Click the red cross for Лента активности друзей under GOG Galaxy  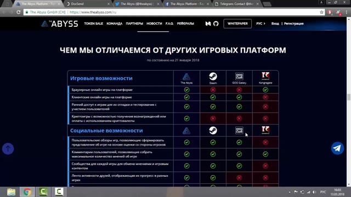(x=239, y=177)
